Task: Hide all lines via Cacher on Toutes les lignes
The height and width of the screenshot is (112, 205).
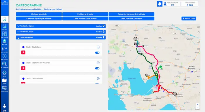Action: 99,26
